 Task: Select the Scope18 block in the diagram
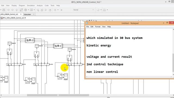pos(37,46)
